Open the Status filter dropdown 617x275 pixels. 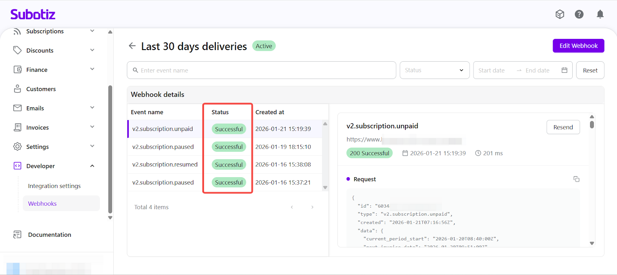(x=434, y=70)
